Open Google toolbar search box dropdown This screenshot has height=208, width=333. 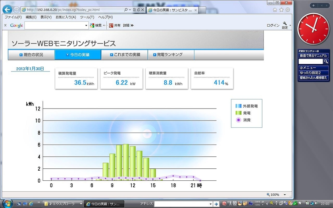point(86,25)
